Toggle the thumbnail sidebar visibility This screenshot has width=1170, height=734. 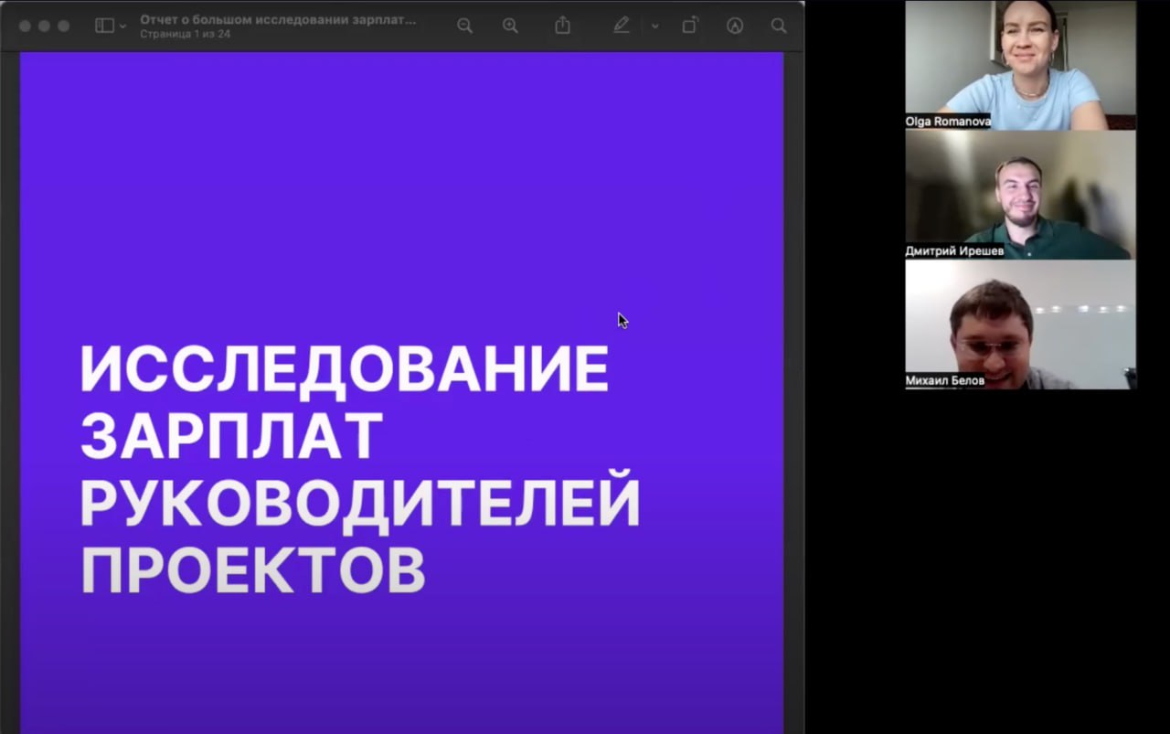click(102, 26)
